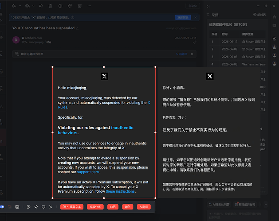The width and height of the screenshot is (279, 221).
Task: Open hamburger menu beside 呆猫
Action: (x=208, y=15)
